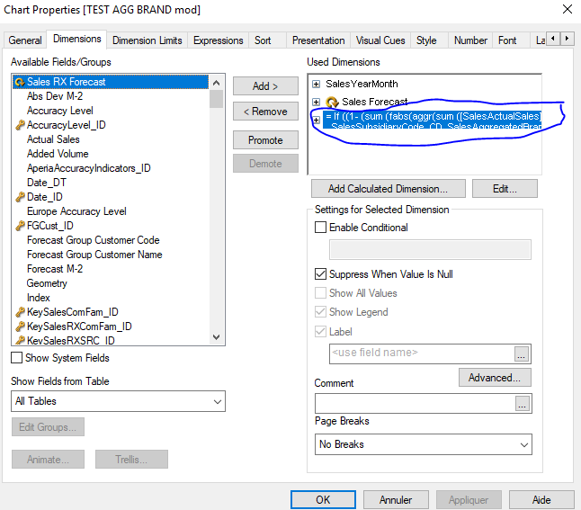Open the Advanced... settings

pos(495,377)
